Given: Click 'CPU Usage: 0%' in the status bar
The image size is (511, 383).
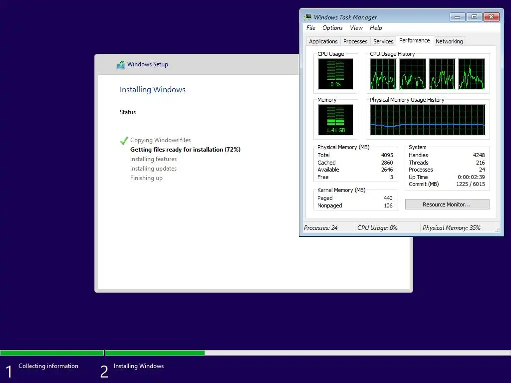Looking at the screenshot, I should pyautogui.click(x=377, y=228).
